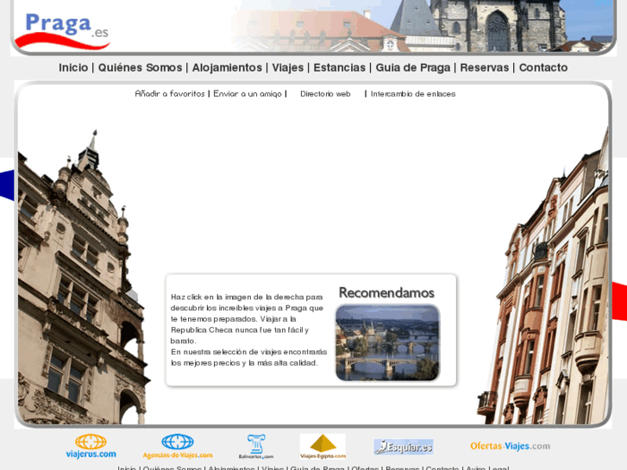Screen dimensions: 627x470
Task: Open Contacto in top navigation
Action: click(543, 67)
